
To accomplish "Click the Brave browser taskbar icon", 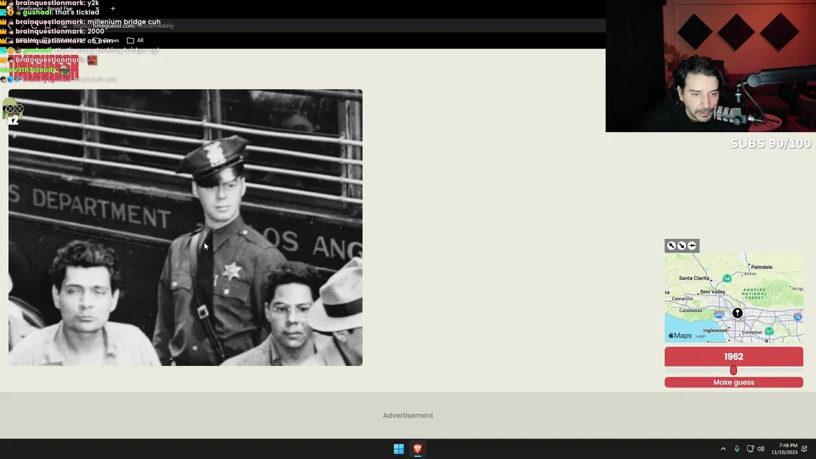I will 418,449.
